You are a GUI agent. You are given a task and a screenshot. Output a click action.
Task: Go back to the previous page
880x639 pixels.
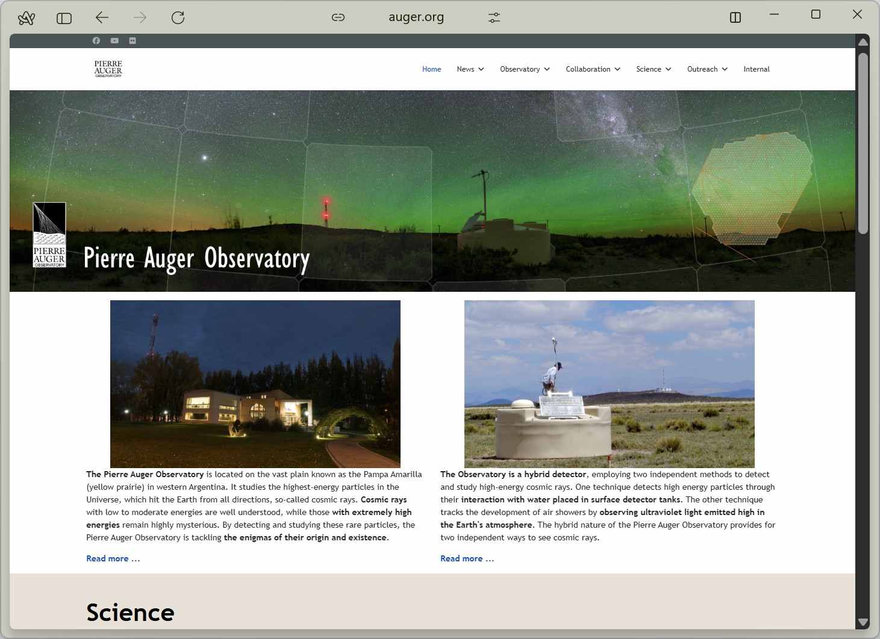102,18
